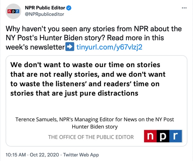Image resolution: width=193 pixels, height=161 pixels.
Task: Click the black "p" block of card logo
Action: click(x=163, y=136)
